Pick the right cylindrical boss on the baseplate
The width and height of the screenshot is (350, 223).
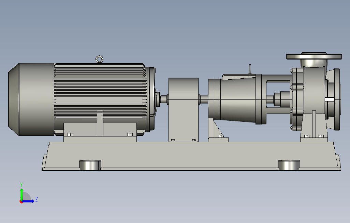[289, 165]
